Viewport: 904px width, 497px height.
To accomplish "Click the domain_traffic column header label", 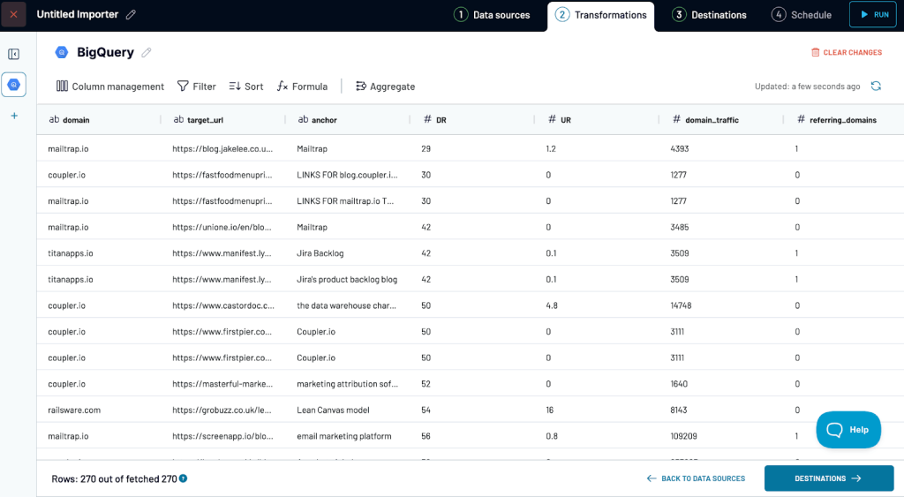I will point(712,120).
